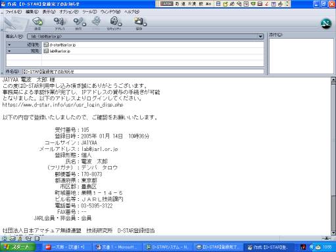The width and height of the screenshot is (336, 252).
Task: Click the メールアドレス value lab@jarl.or.jp in body
Action: [100, 149]
